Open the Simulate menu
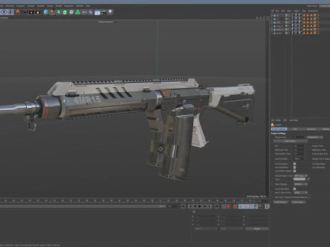 [41, 6]
